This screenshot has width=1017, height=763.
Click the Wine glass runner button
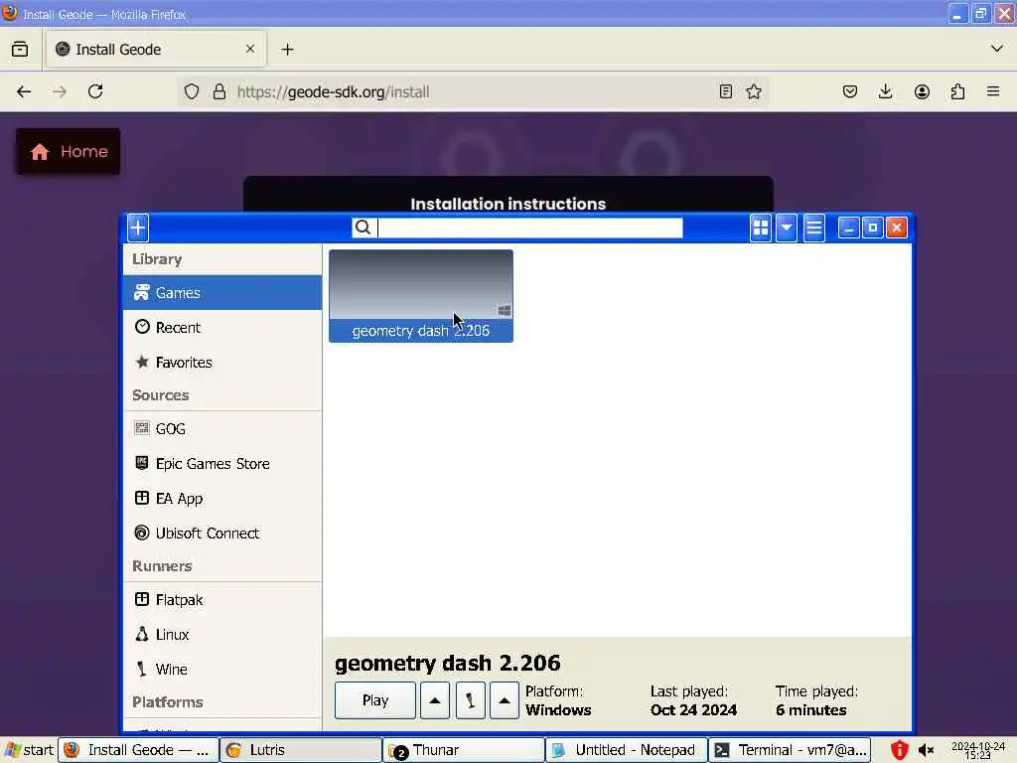470,700
